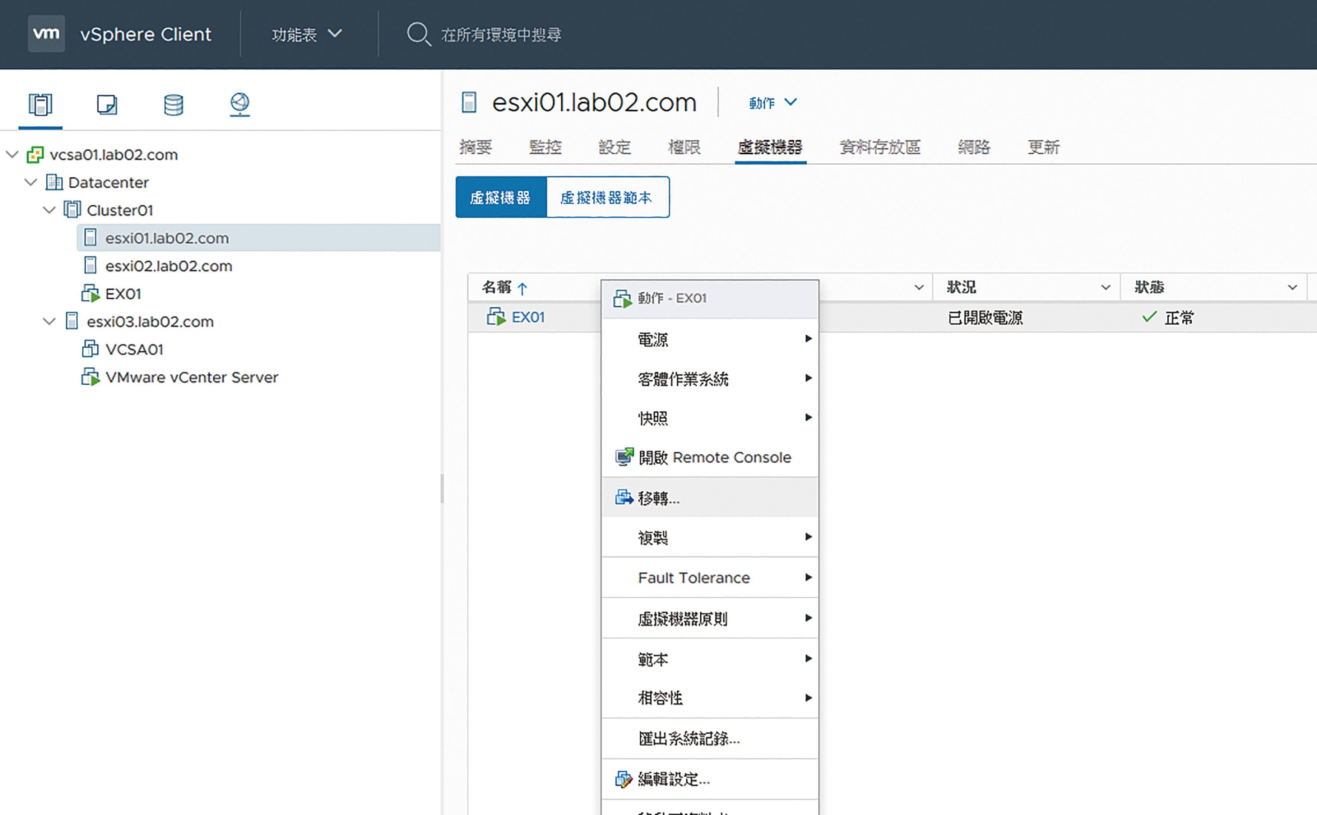Choose 開啟 Remote Console
Viewport: 1317px width, 815px height.
pyautogui.click(x=709, y=457)
